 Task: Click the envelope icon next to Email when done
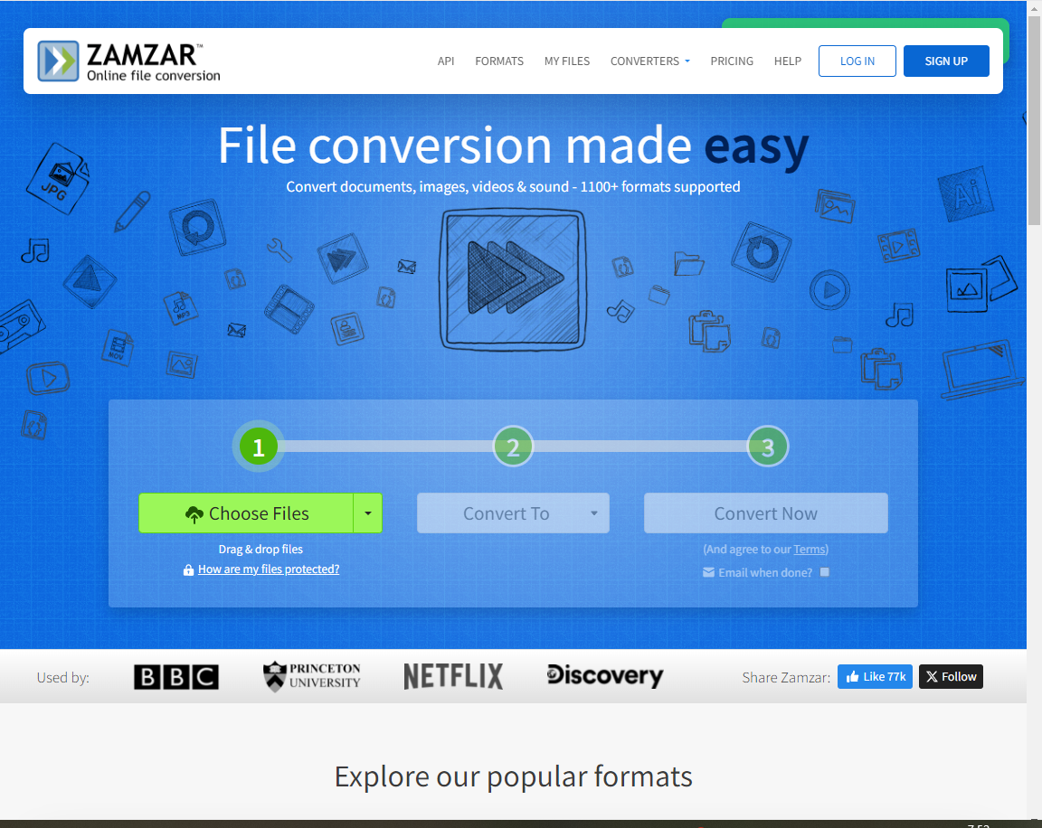[708, 572]
